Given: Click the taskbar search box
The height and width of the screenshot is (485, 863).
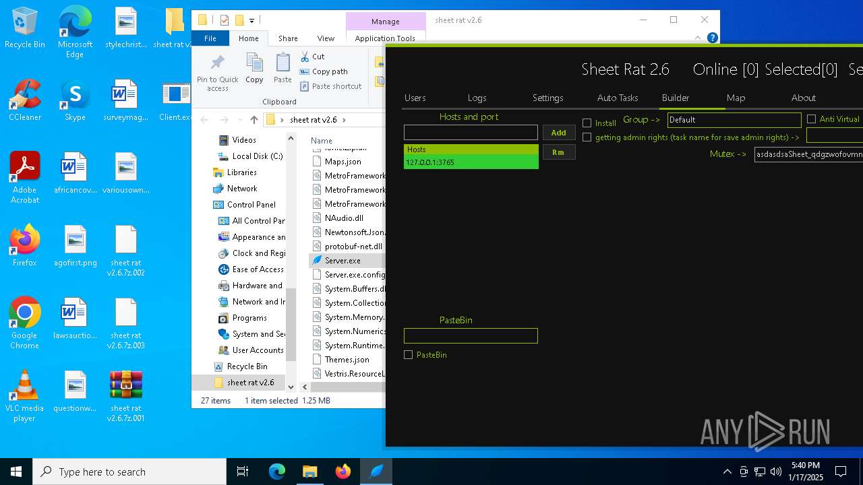Looking at the screenshot, I should coord(129,472).
